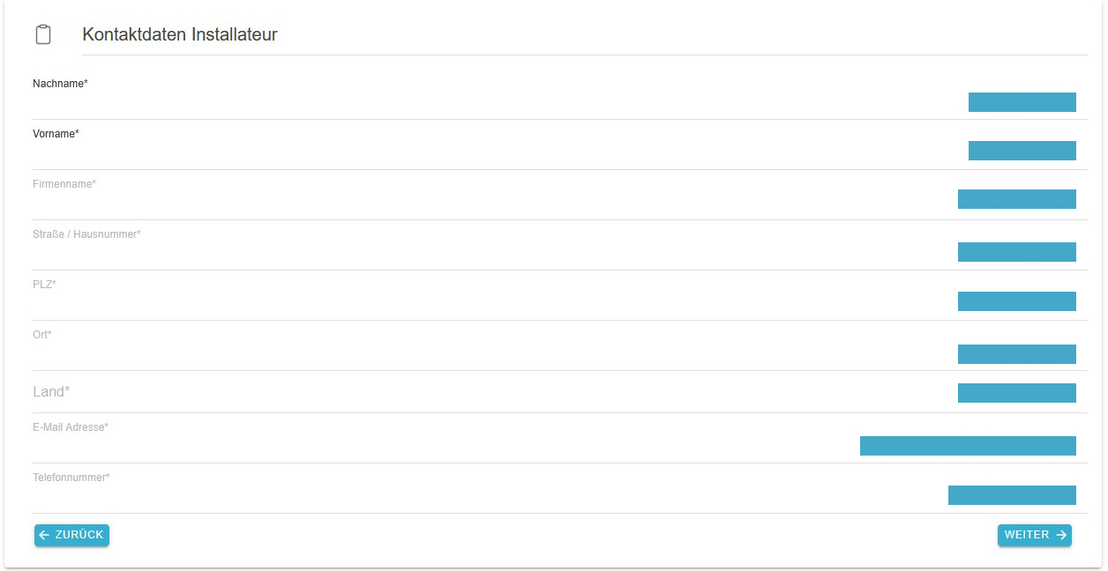This screenshot has height=571, width=1108.
Task: Click the blue masked value in E-Mail Adresse row
Action: [x=968, y=446]
